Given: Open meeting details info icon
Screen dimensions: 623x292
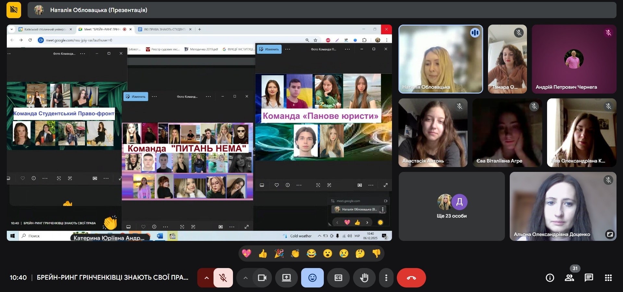Looking at the screenshot, I should click(550, 278).
